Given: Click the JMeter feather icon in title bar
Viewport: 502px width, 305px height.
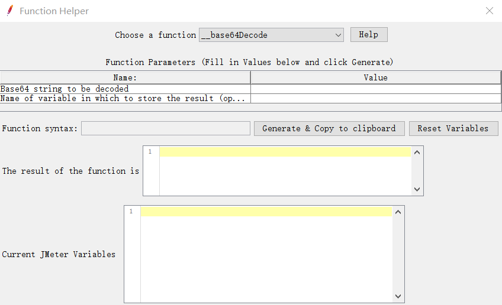Looking at the screenshot, I should [x=10, y=11].
